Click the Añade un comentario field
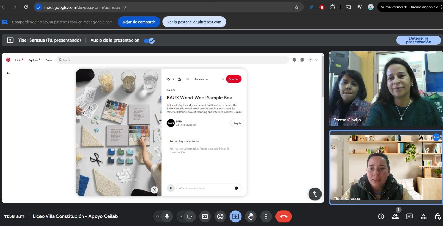Image resolution: width=443 pixels, height=226 pixels. click(209, 188)
